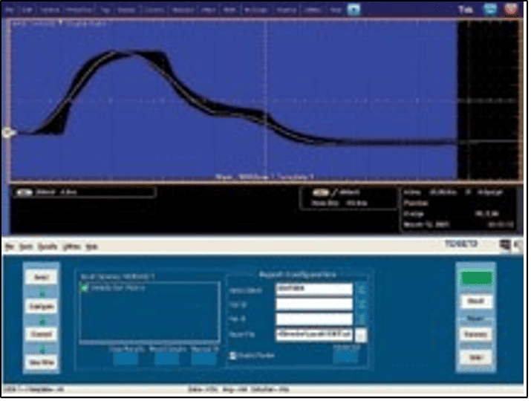The height and width of the screenshot is (401, 531).
Task: Click the TDSET3 title bar hide icon
Action: (x=504, y=244)
